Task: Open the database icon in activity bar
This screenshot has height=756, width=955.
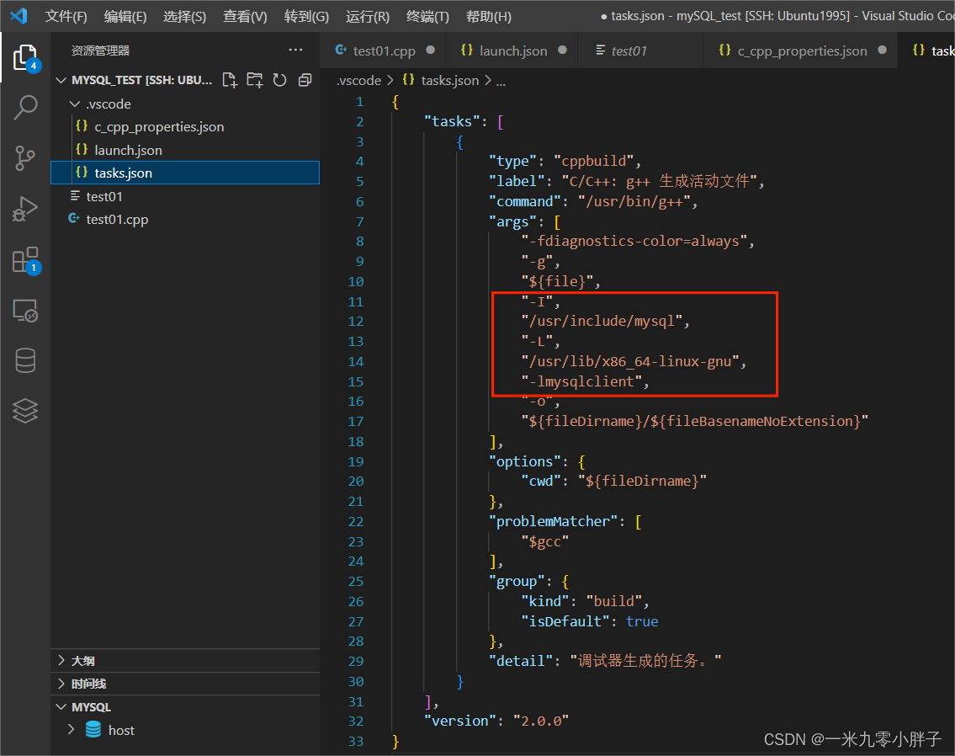Action: click(x=25, y=360)
